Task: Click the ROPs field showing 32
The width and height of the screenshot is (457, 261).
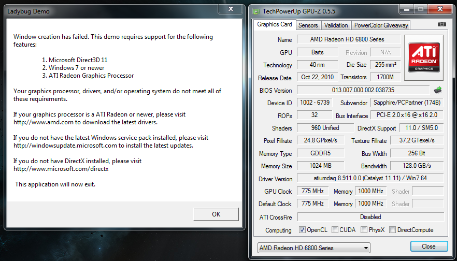Action: pos(315,115)
